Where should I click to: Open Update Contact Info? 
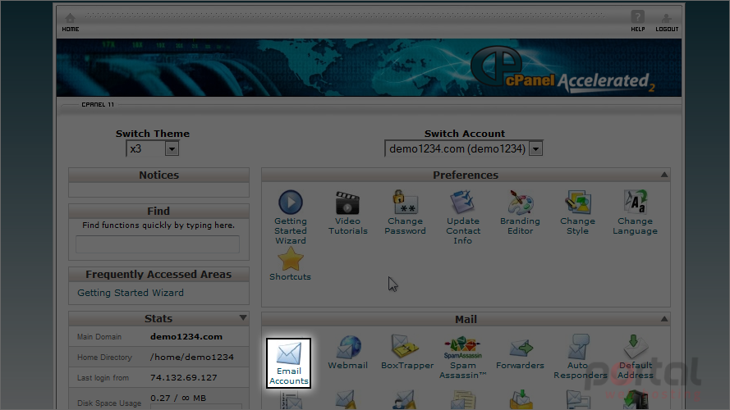463,216
